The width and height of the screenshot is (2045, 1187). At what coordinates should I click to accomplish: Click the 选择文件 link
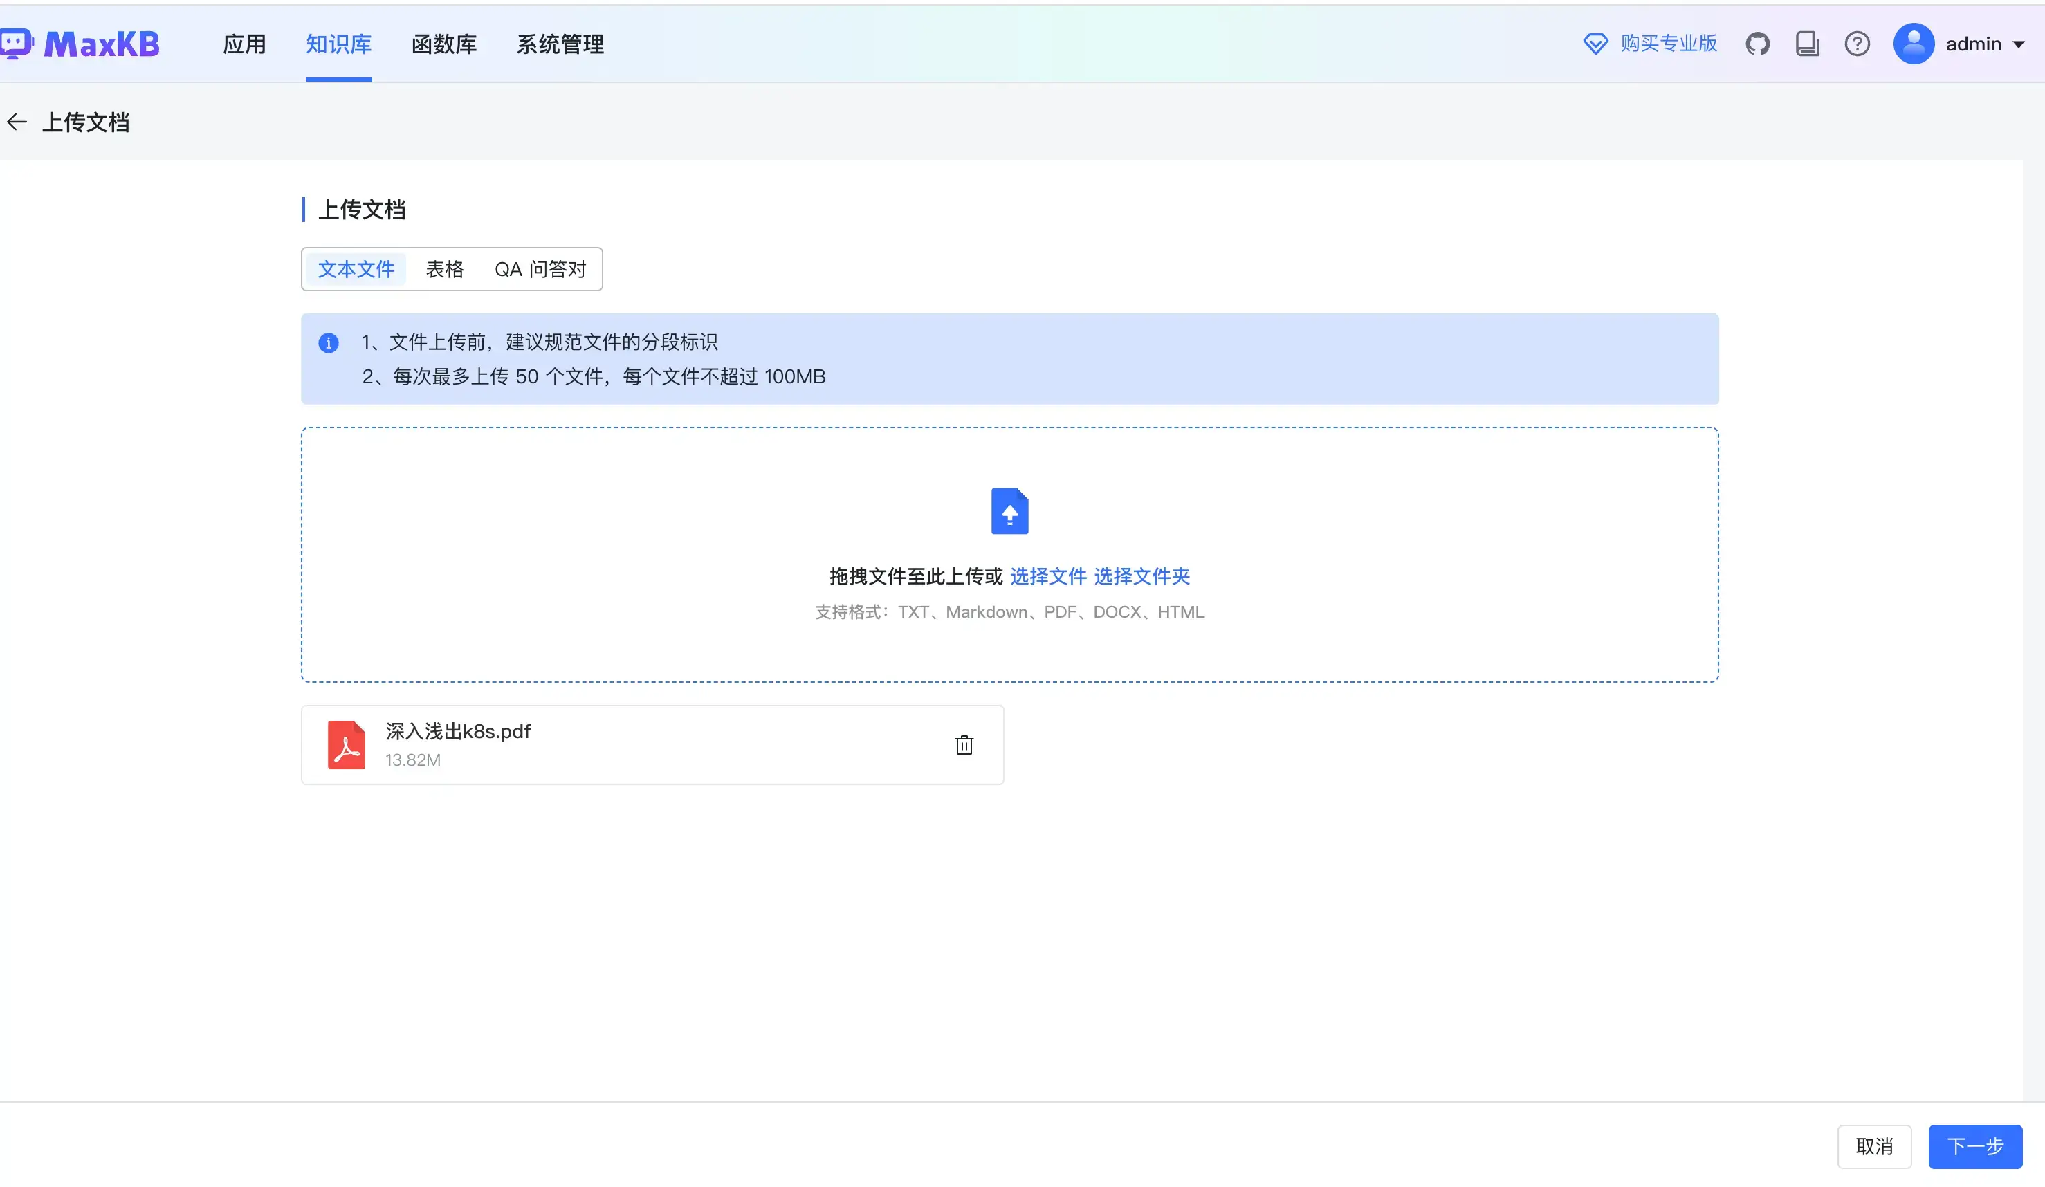[x=1047, y=576]
